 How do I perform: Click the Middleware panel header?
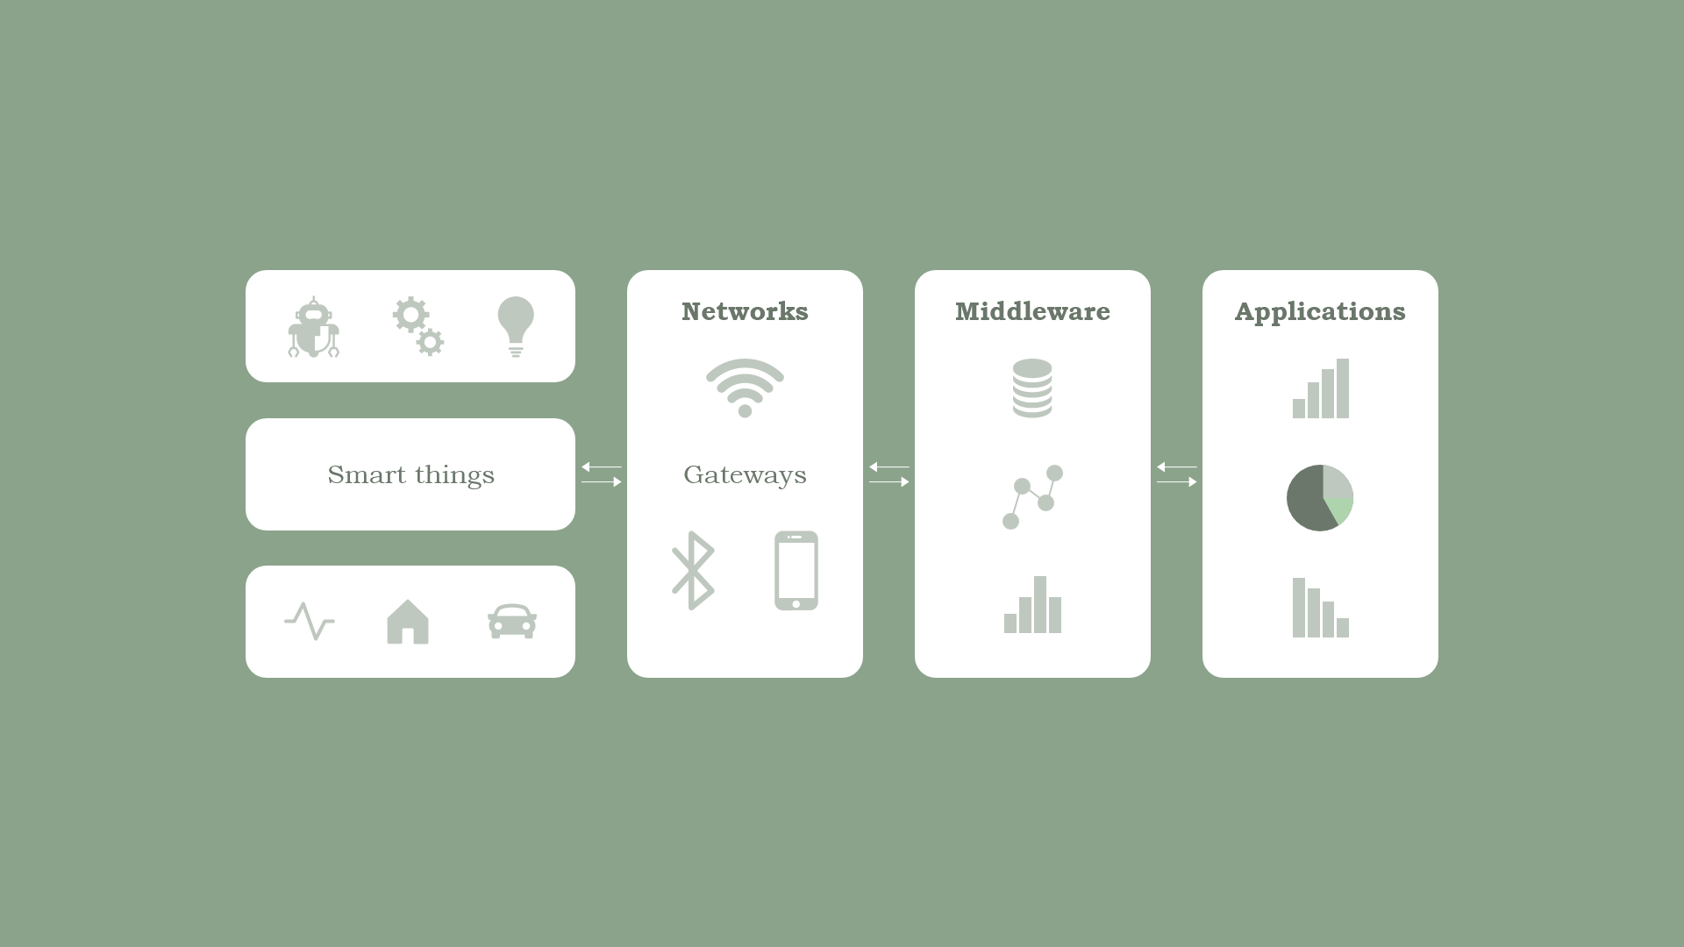pos(1031,311)
